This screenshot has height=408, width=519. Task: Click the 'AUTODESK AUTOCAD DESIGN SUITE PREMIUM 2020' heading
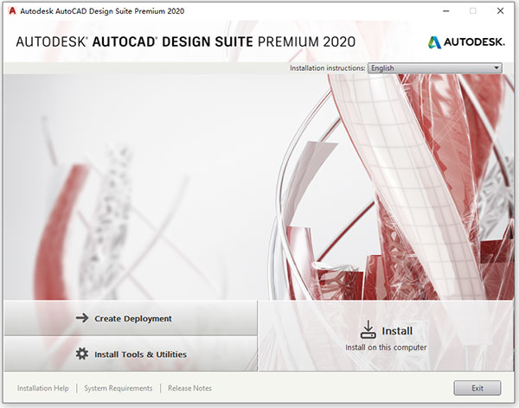click(x=186, y=42)
